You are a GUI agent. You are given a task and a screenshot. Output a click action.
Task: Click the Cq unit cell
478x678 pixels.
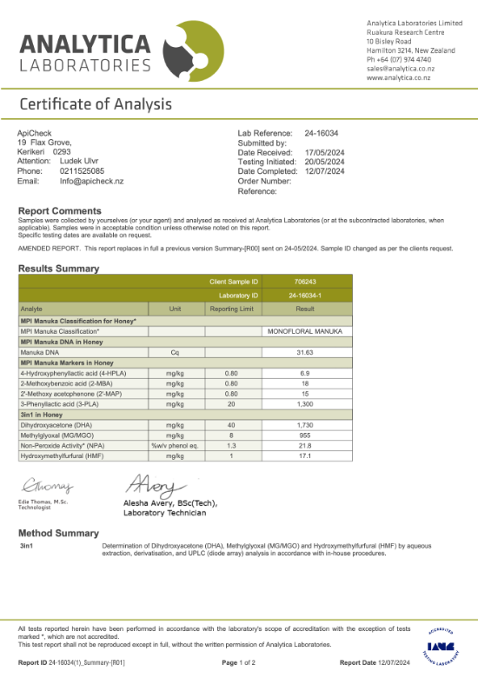pyautogui.click(x=175, y=352)
